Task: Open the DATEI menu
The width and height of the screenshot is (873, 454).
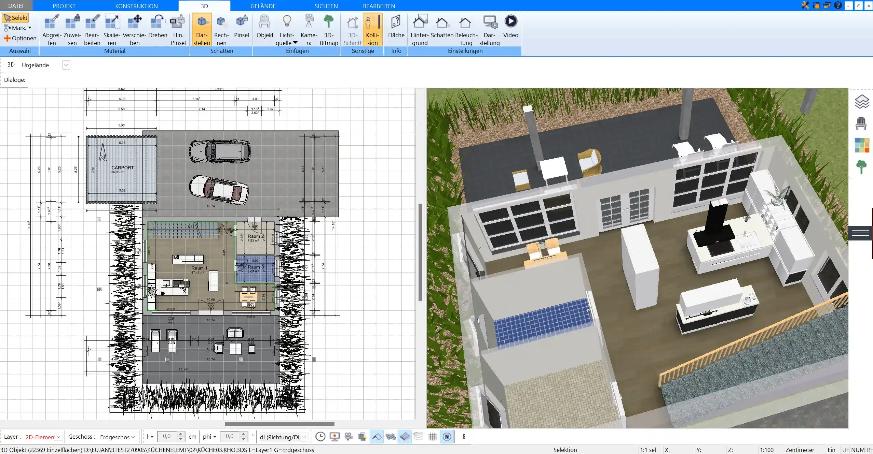Action: tap(16, 6)
